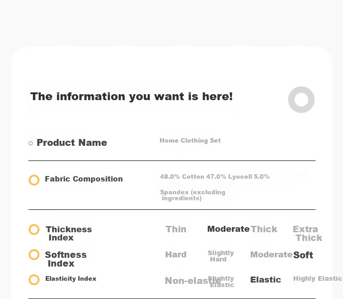The height and width of the screenshot is (299, 343).
Task: Click the Fabric Composition label
Action: pyautogui.click(x=84, y=179)
